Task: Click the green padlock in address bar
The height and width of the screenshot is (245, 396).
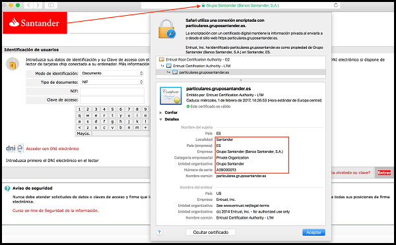Action: tap(203, 5)
